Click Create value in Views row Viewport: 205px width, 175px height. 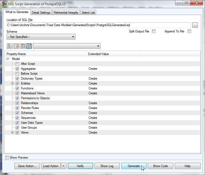tap(93, 132)
